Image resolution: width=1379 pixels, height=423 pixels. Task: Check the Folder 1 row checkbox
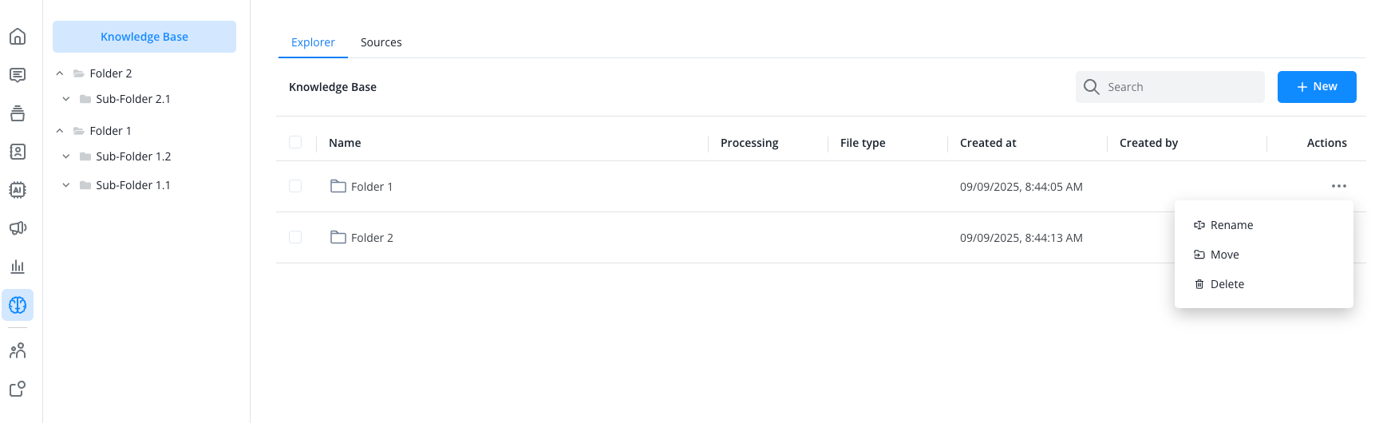coord(295,186)
